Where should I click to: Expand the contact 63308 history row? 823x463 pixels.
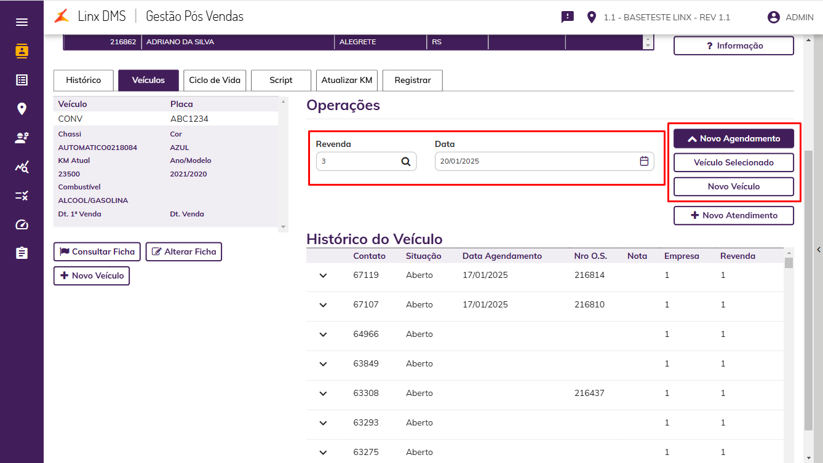(x=324, y=394)
